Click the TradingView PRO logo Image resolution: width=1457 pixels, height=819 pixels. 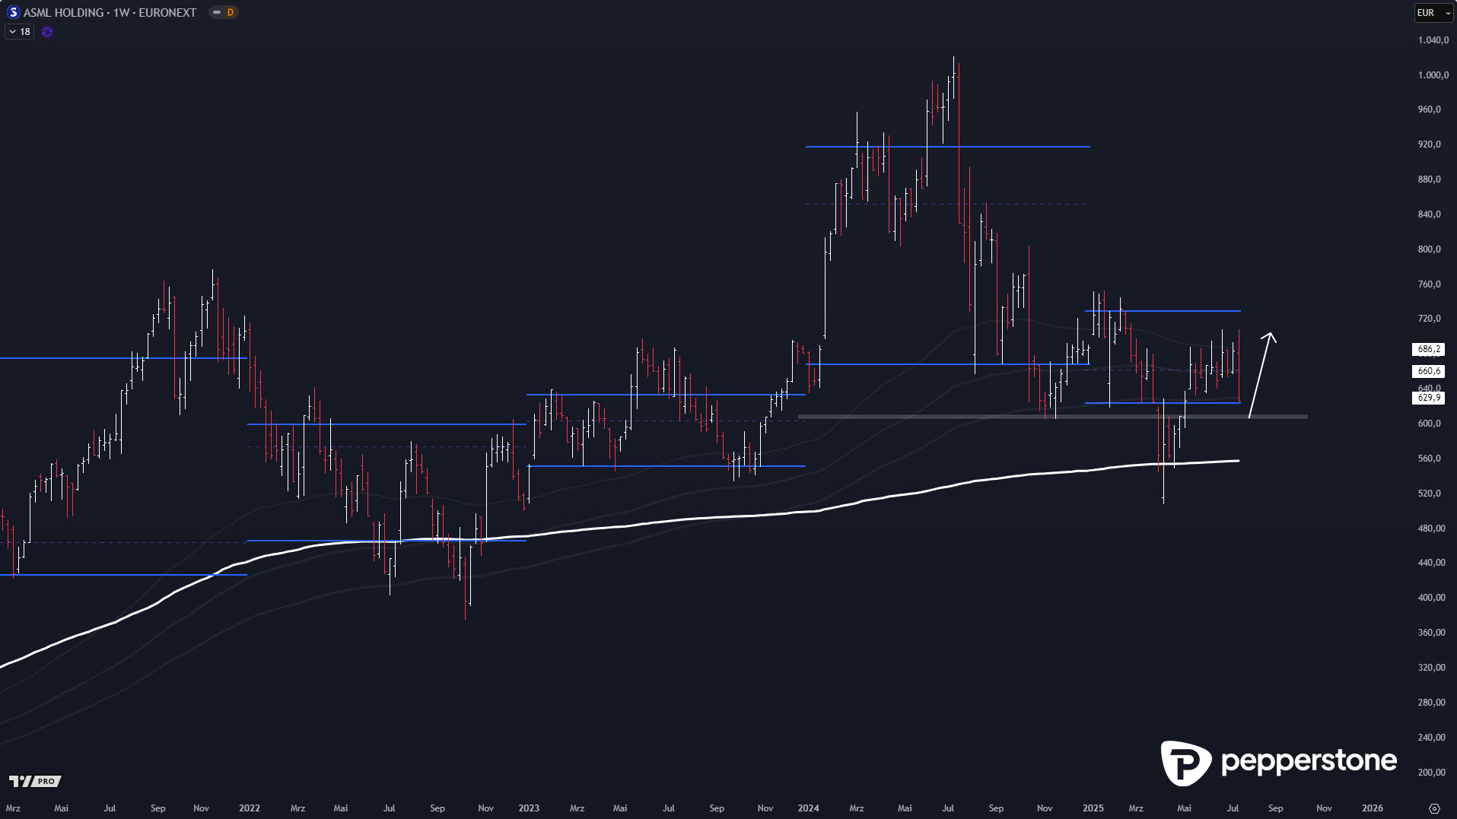click(35, 781)
